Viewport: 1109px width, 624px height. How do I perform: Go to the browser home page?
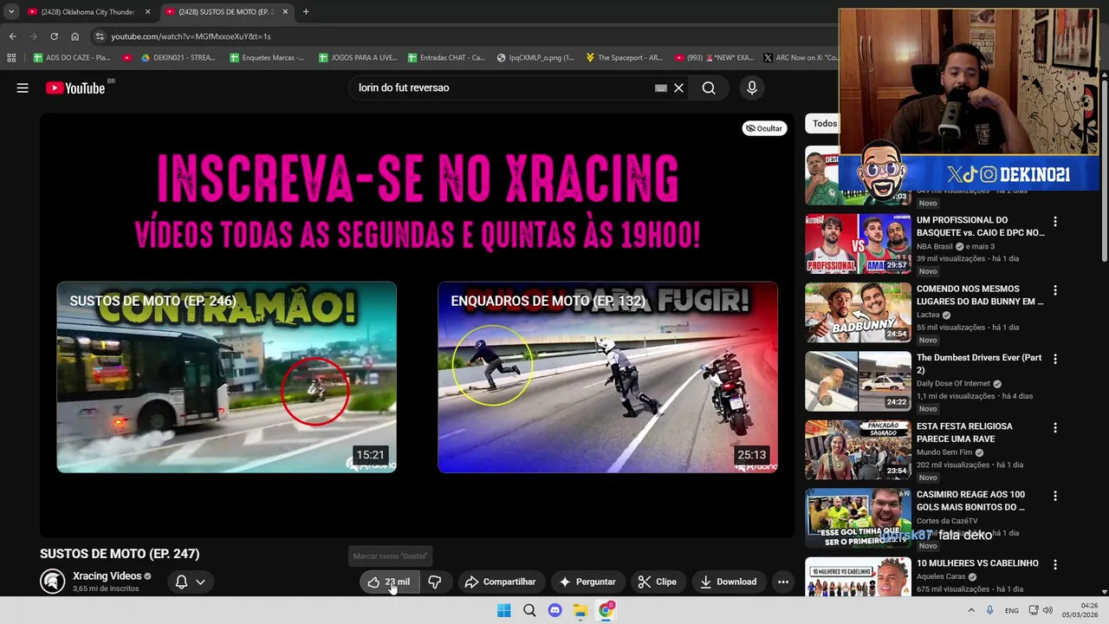point(75,36)
